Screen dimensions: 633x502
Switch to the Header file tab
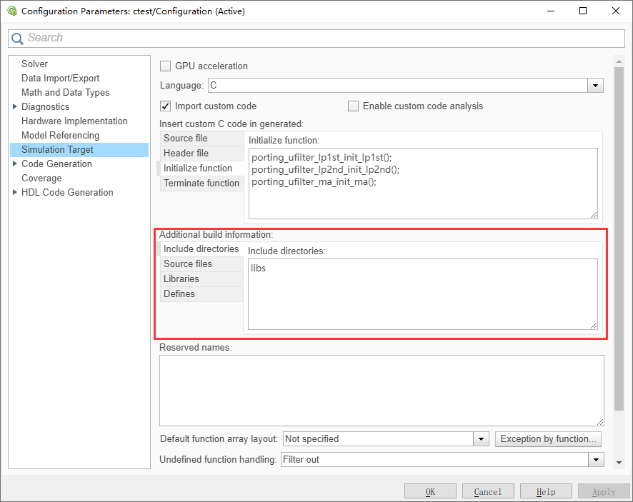tap(202, 154)
